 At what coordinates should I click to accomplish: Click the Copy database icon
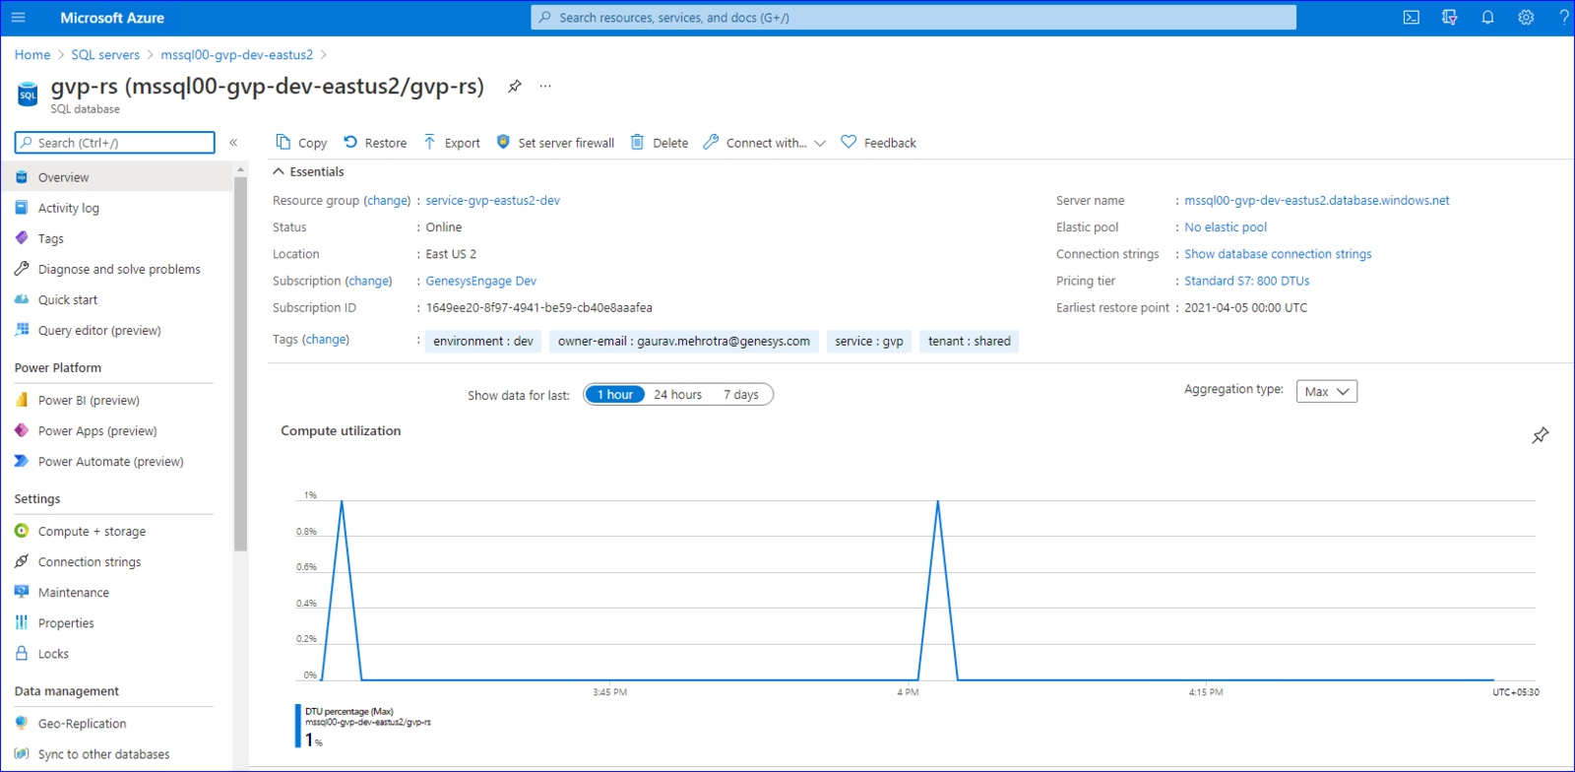click(283, 142)
